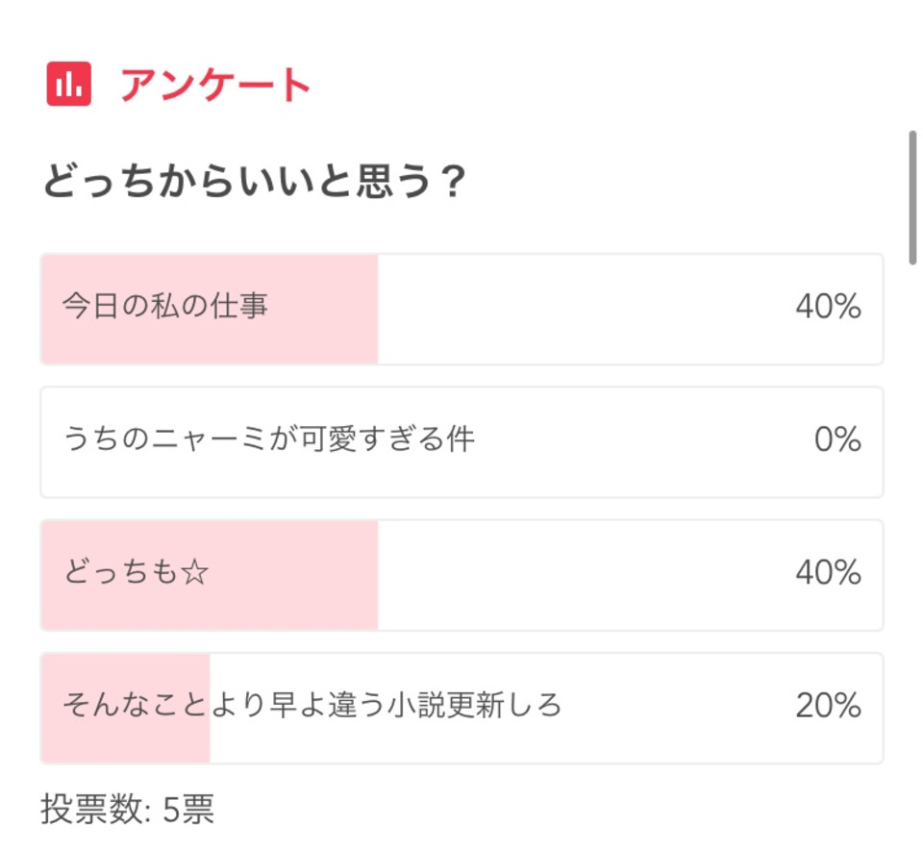Pick そんなことより早よ違う小説更新しろ option
Screen dimensions: 923x850
[461, 708]
